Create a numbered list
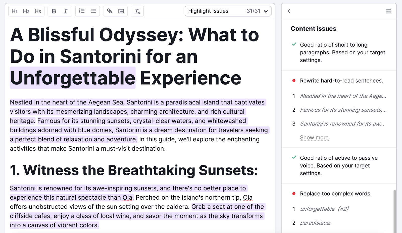402x233 pixels. pyautogui.click(x=82, y=11)
